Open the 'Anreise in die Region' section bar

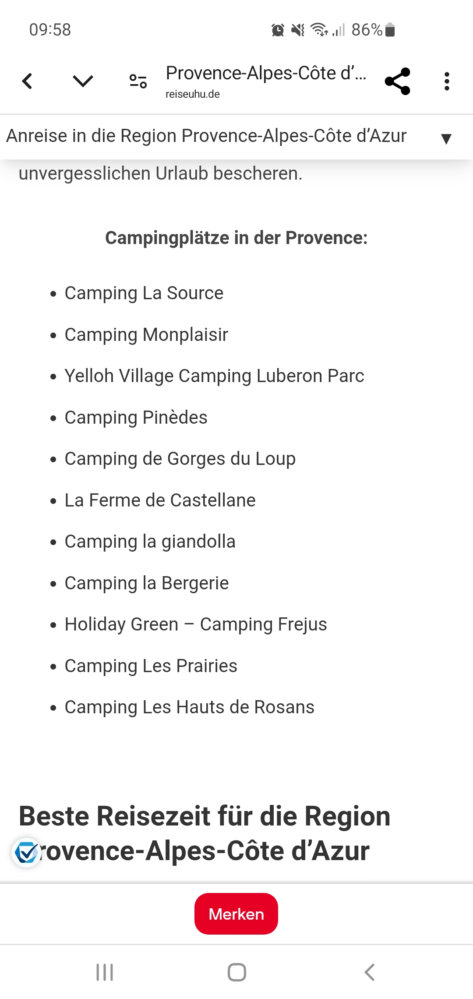click(206, 136)
